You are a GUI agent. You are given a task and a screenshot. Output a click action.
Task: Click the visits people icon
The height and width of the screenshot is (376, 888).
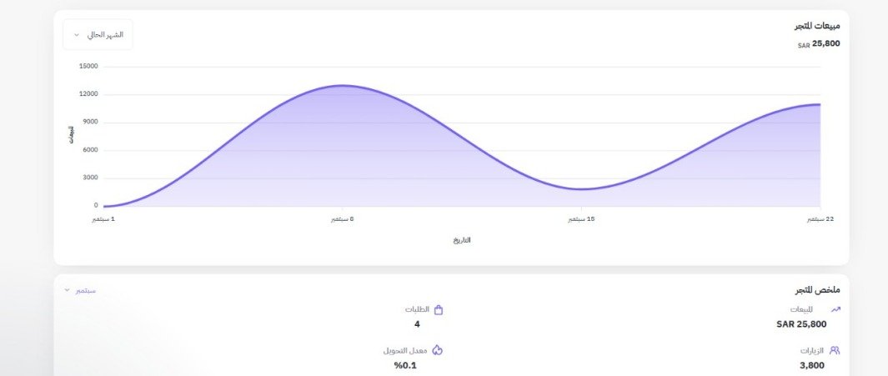tap(834, 350)
